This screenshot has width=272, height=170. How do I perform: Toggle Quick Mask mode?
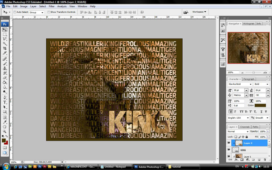tap(5, 148)
